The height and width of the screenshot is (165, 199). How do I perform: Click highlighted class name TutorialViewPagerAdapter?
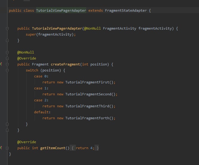pos(61,10)
